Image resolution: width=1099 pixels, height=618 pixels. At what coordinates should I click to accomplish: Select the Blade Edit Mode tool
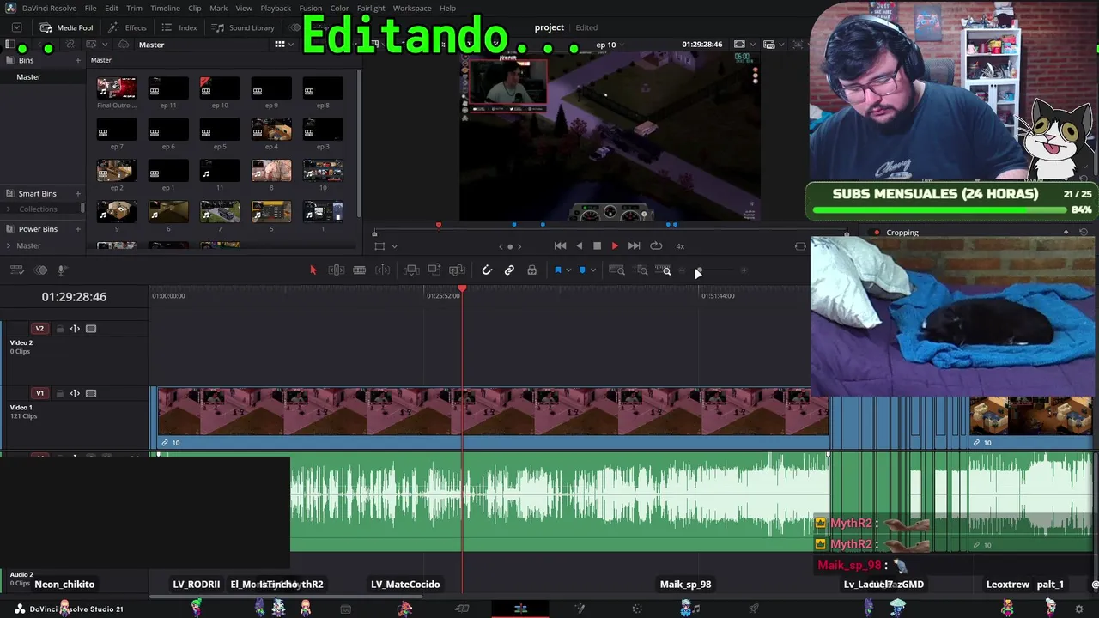click(383, 270)
